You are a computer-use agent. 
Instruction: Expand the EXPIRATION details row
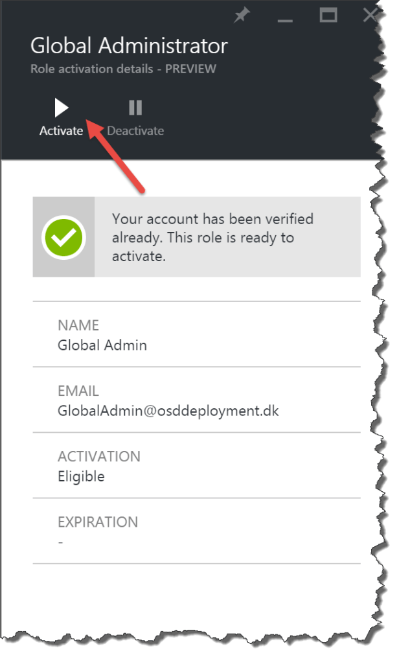coord(194,531)
